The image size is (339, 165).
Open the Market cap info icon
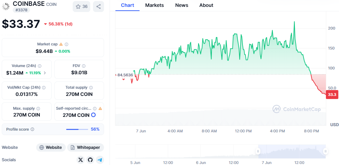coord(66,44)
